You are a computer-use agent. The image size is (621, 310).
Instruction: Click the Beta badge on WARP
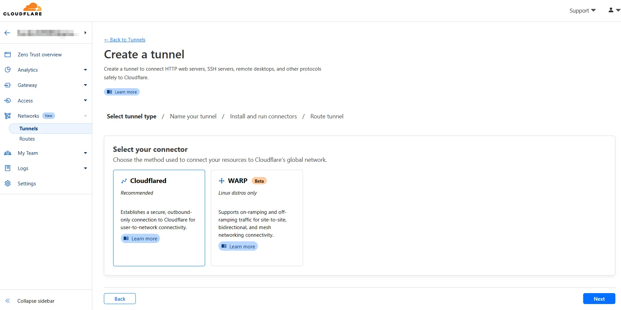(x=259, y=181)
